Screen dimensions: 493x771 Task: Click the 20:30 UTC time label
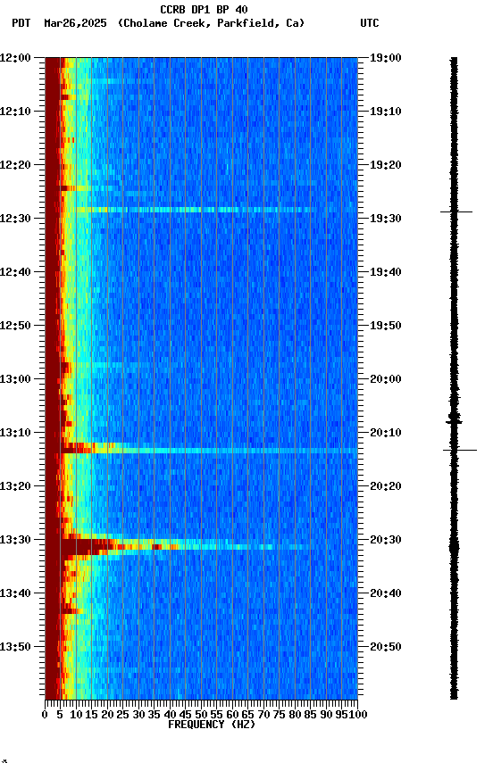point(386,541)
